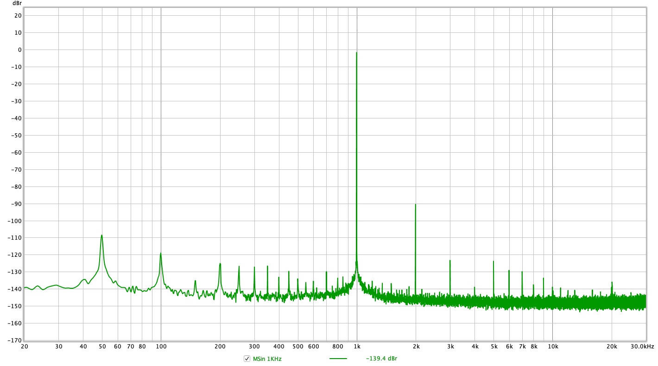Click the 2k frequency axis label
Screen dimensions: 658x366
416,346
